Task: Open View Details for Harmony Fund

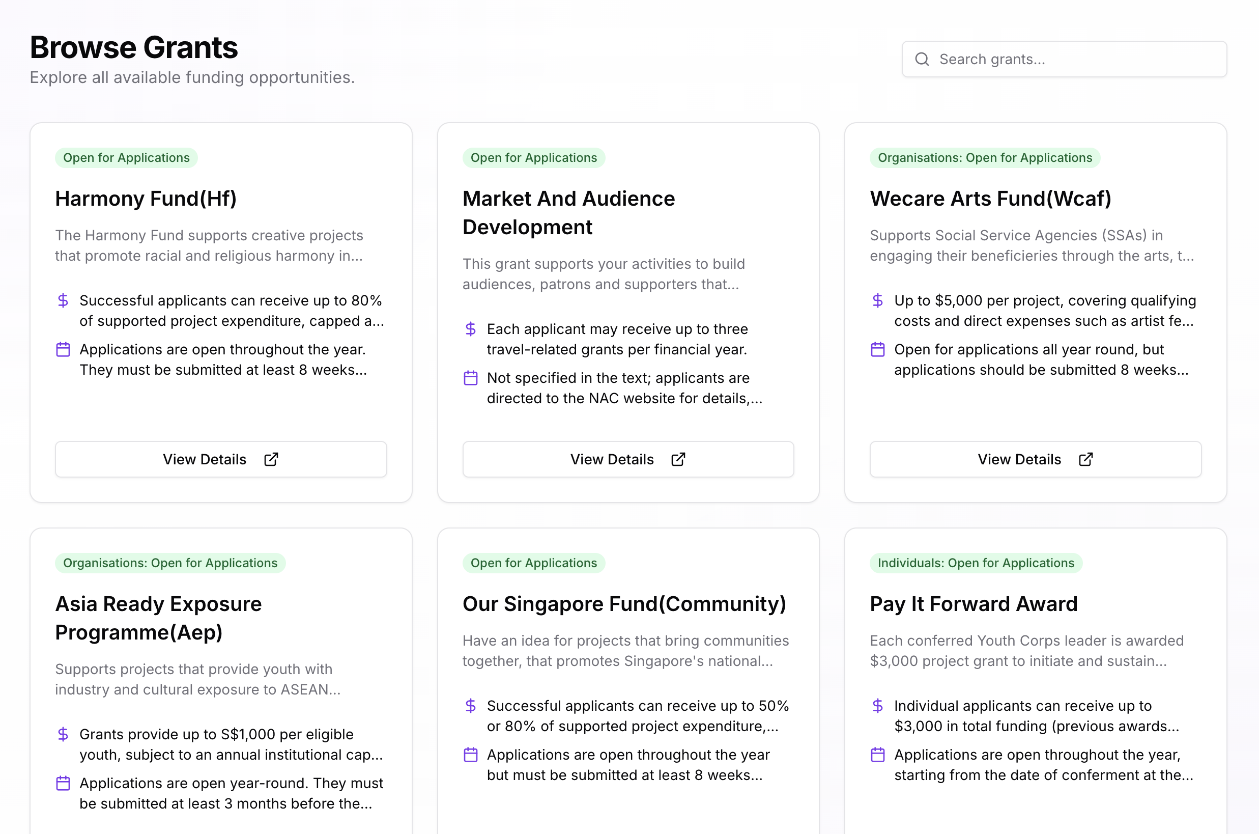Action: (x=220, y=459)
